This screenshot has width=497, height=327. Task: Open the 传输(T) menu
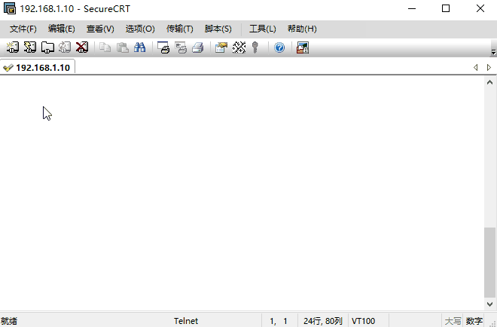pyautogui.click(x=179, y=29)
